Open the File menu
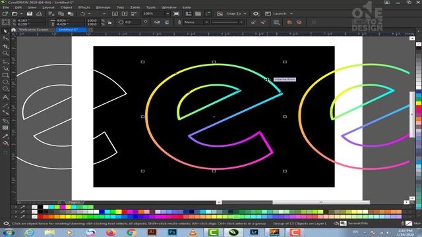This screenshot has width=422, height=237. pos(6,7)
